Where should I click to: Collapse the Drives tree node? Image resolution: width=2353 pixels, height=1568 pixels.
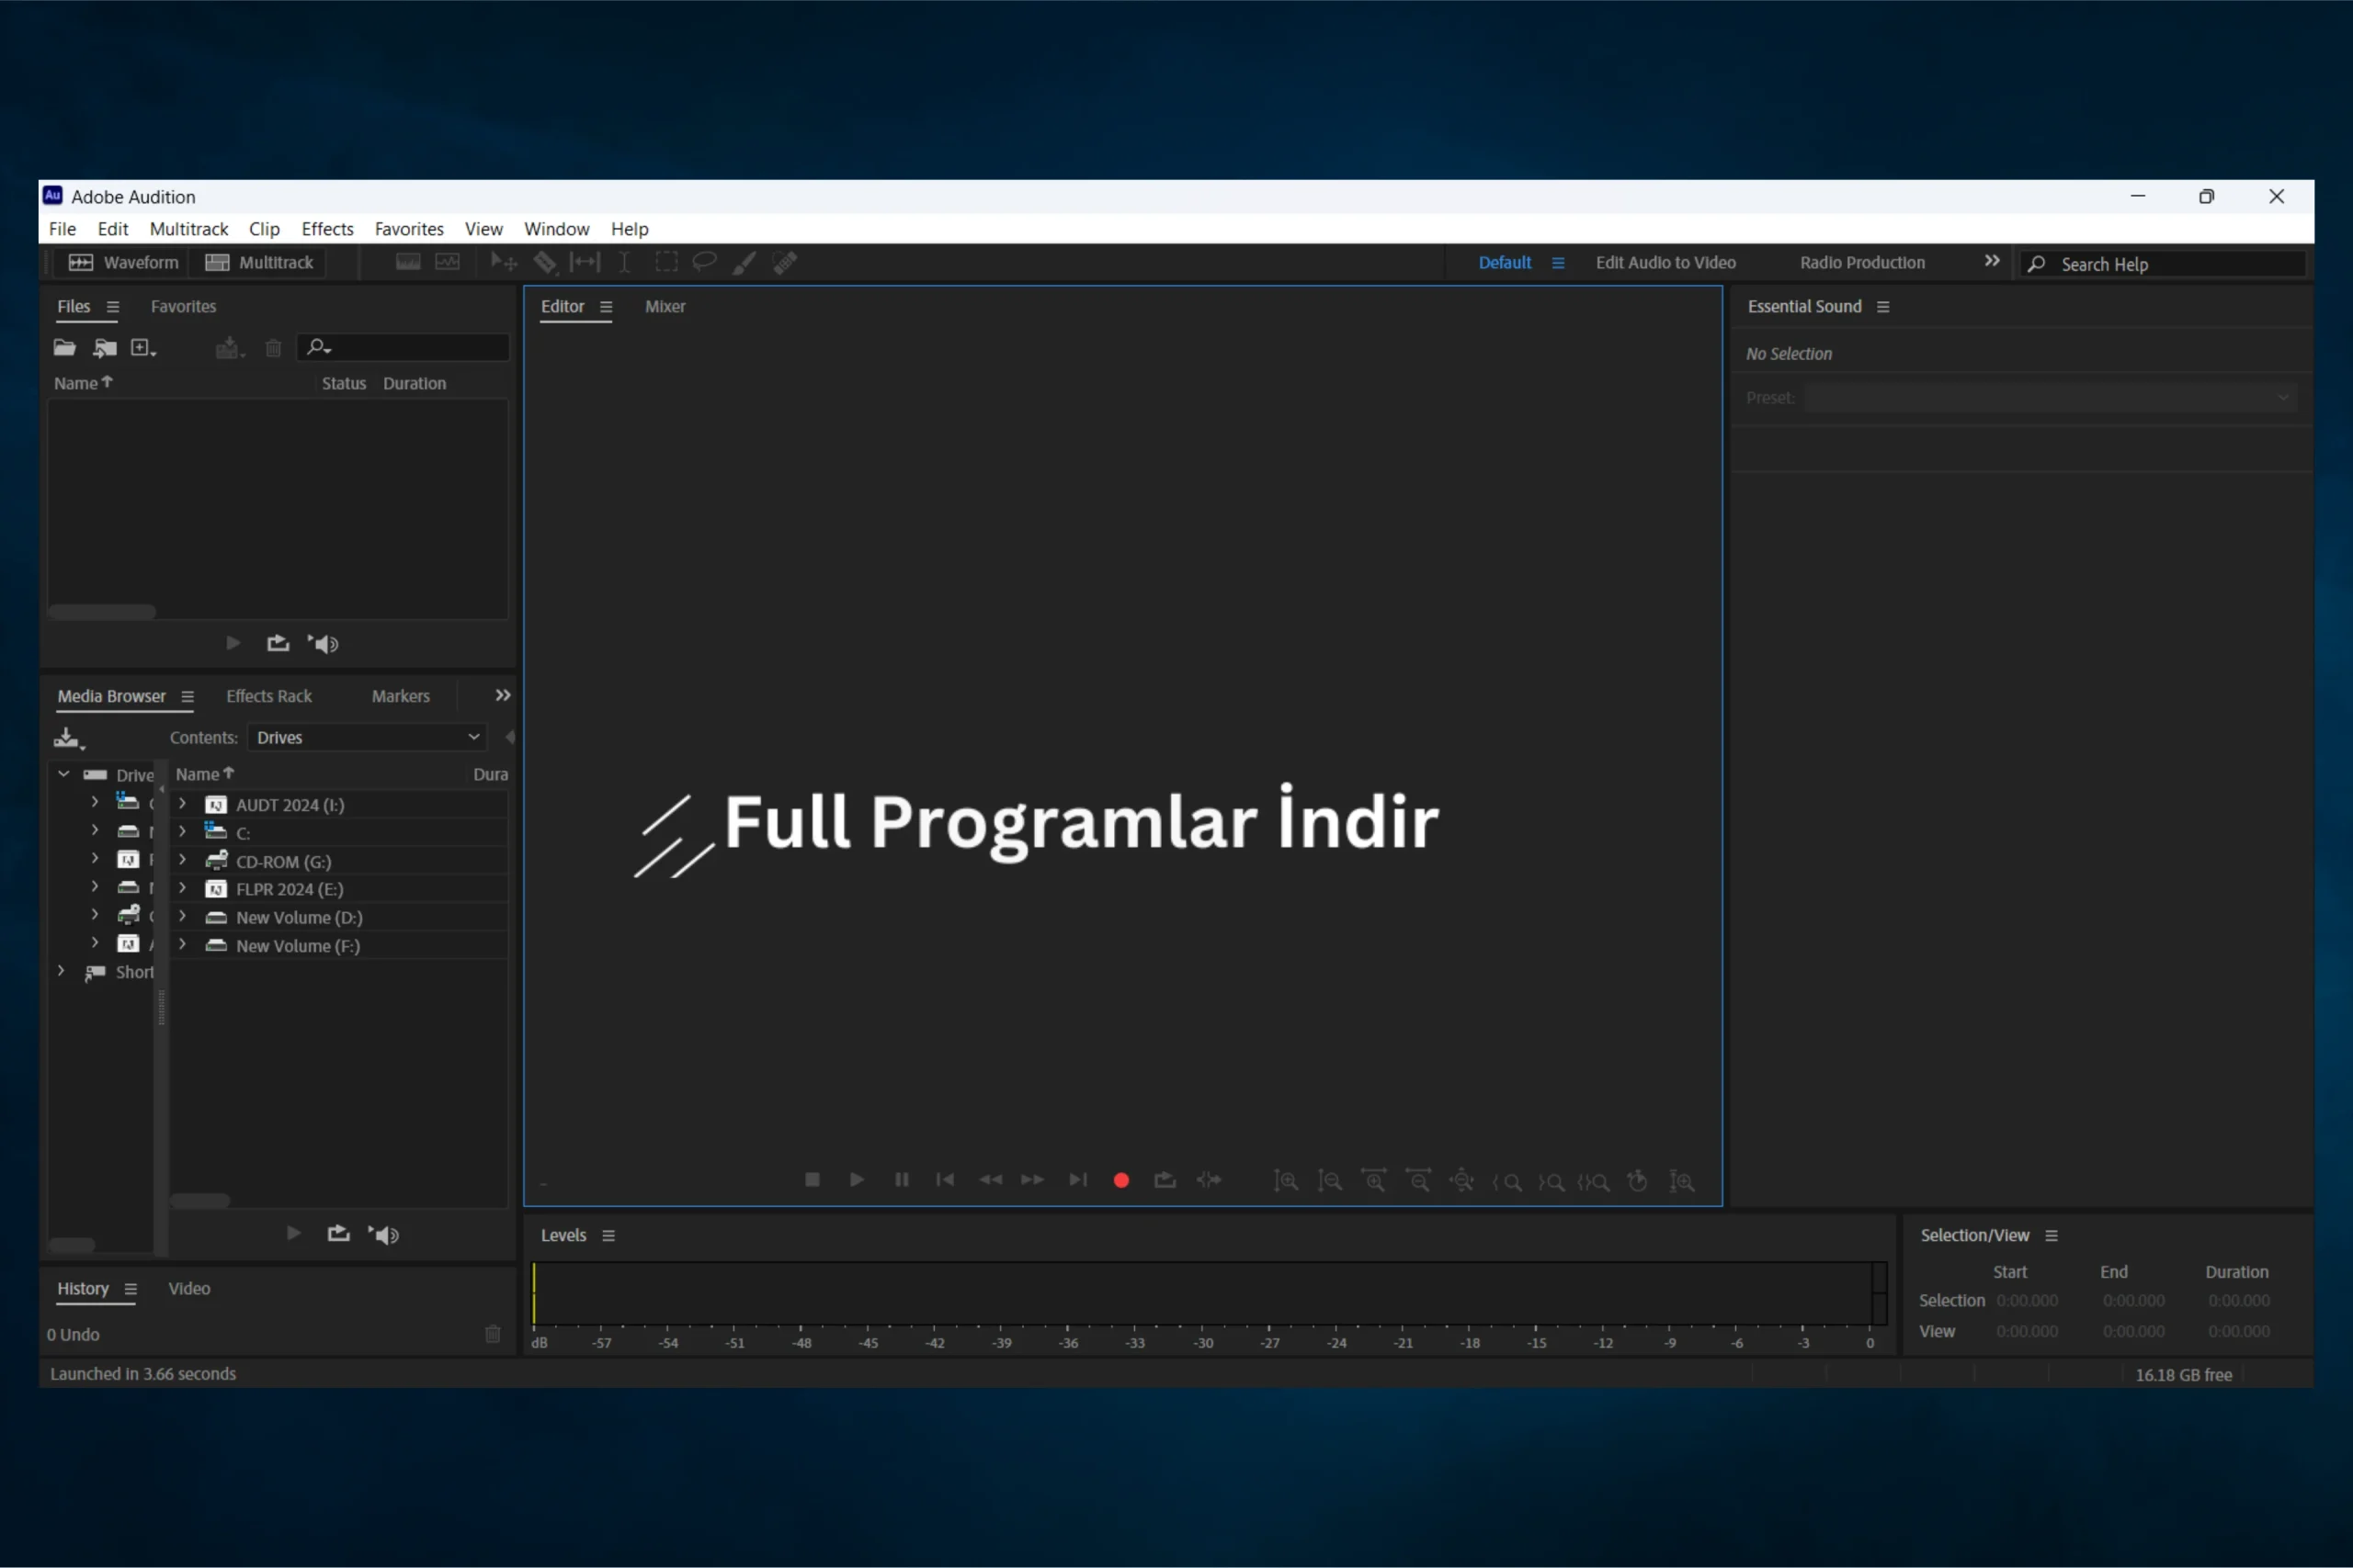click(64, 774)
